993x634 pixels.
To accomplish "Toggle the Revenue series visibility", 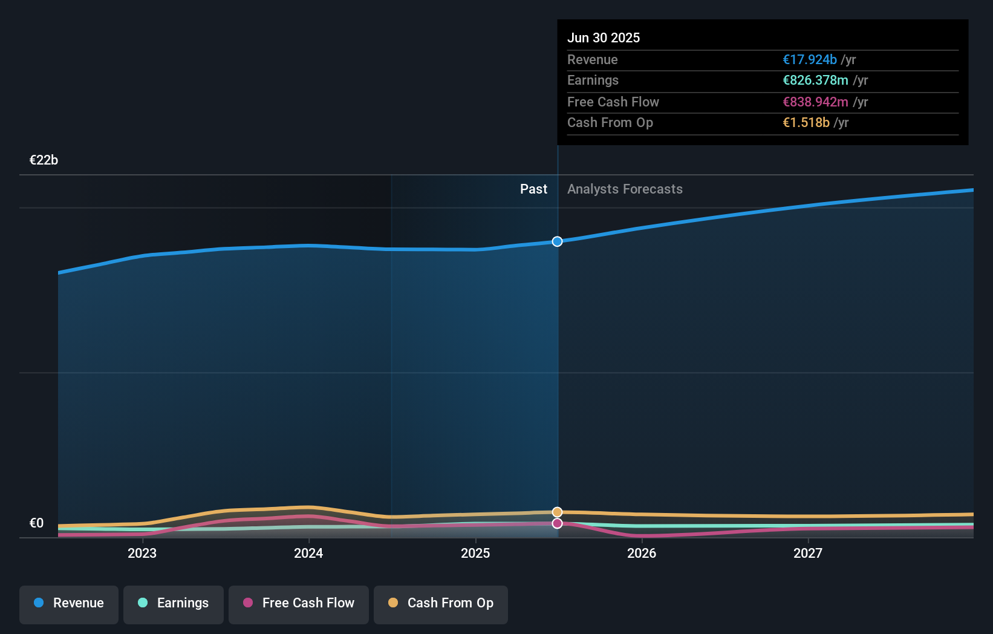I will (68, 604).
